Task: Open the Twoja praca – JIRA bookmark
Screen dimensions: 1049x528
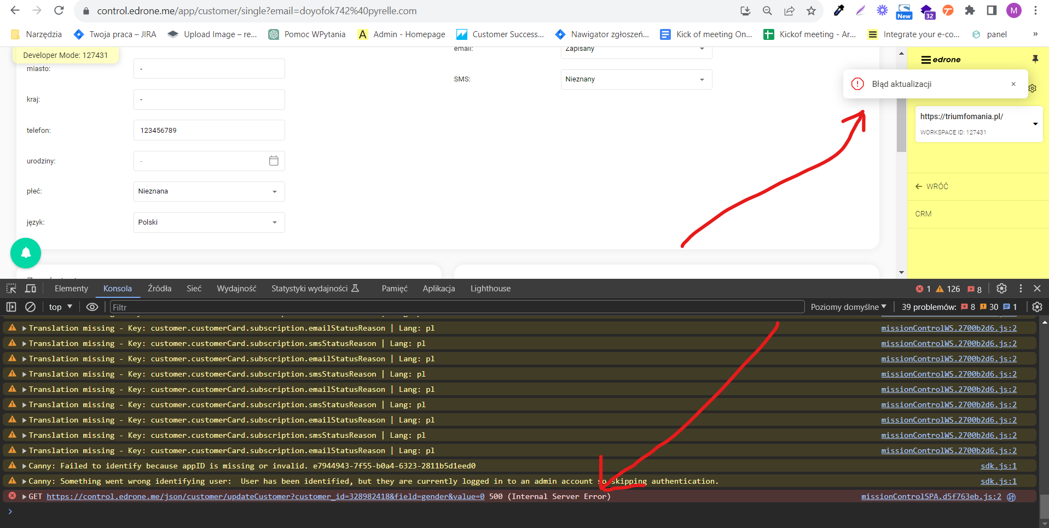Action: 115,34
